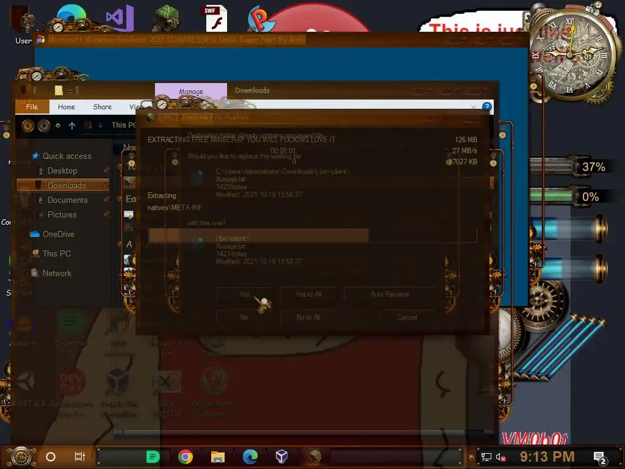Open the Manage contextual ribbon tab
Viewport: 625px width, 469px height.
191,92
